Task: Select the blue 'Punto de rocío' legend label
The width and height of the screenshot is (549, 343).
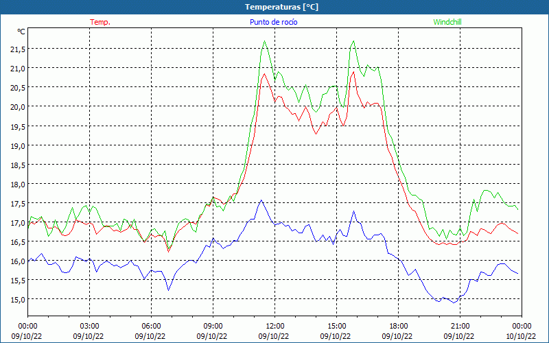Action: [273, 22]
